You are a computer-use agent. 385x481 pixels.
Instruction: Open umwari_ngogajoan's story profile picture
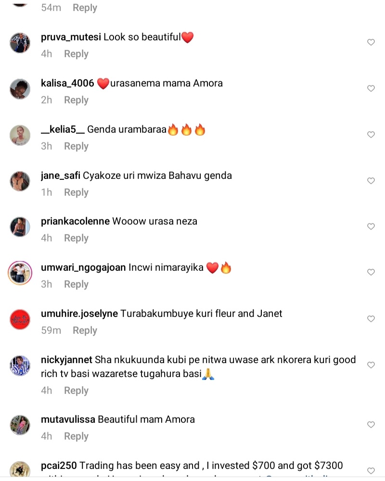pos(20,273)
